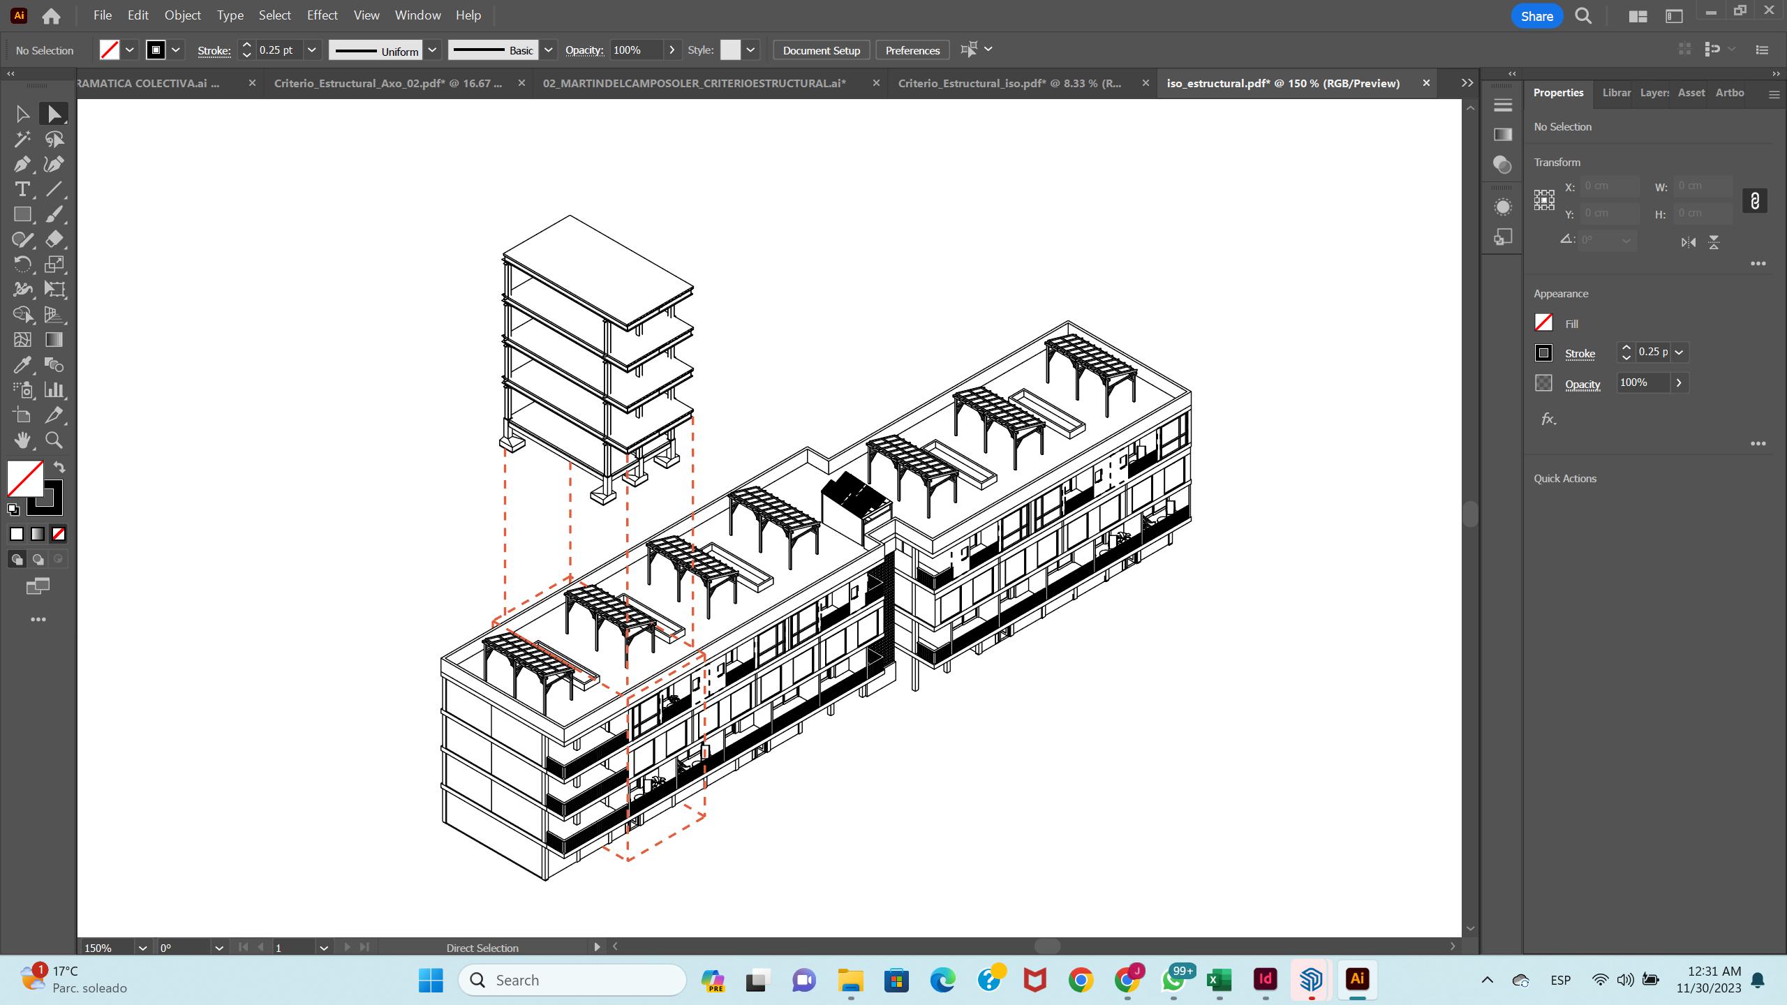Select the Magic Wand tool
1787x1005 pixels.
[x=22, y=140]
